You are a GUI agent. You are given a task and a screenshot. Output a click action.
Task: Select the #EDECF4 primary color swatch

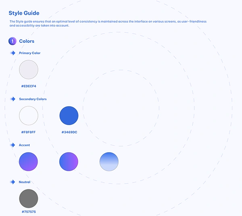point(29,69)
